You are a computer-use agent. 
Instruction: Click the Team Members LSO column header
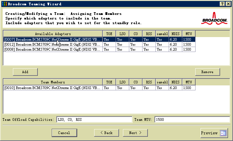(x=122, y=82)
